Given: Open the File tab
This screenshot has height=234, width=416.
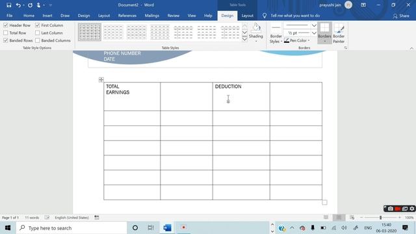Looking at the screenshot, I should (10, 16).
